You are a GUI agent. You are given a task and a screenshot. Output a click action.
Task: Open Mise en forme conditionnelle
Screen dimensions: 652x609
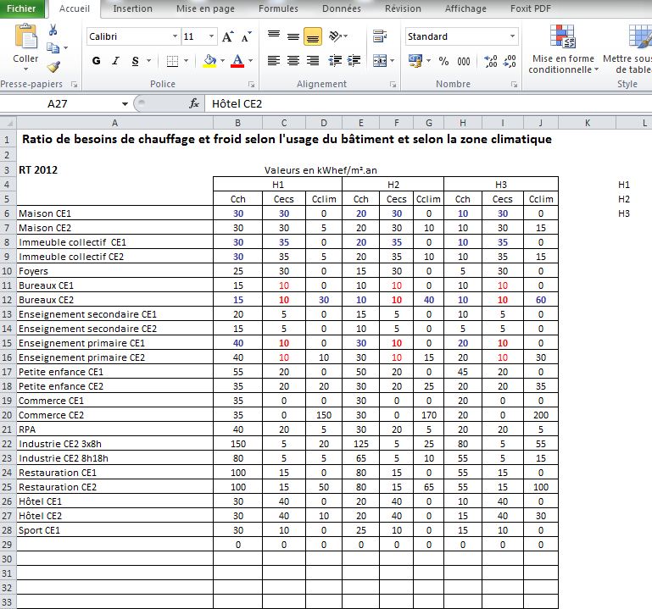point(563,49)
